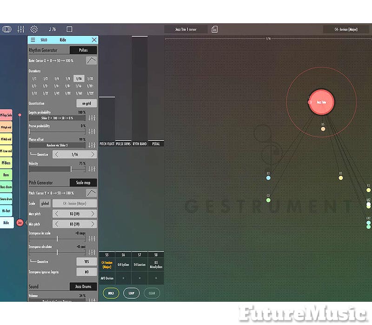Increase Max pitch with right arrow
372x325 pixels.
[93, 214]
